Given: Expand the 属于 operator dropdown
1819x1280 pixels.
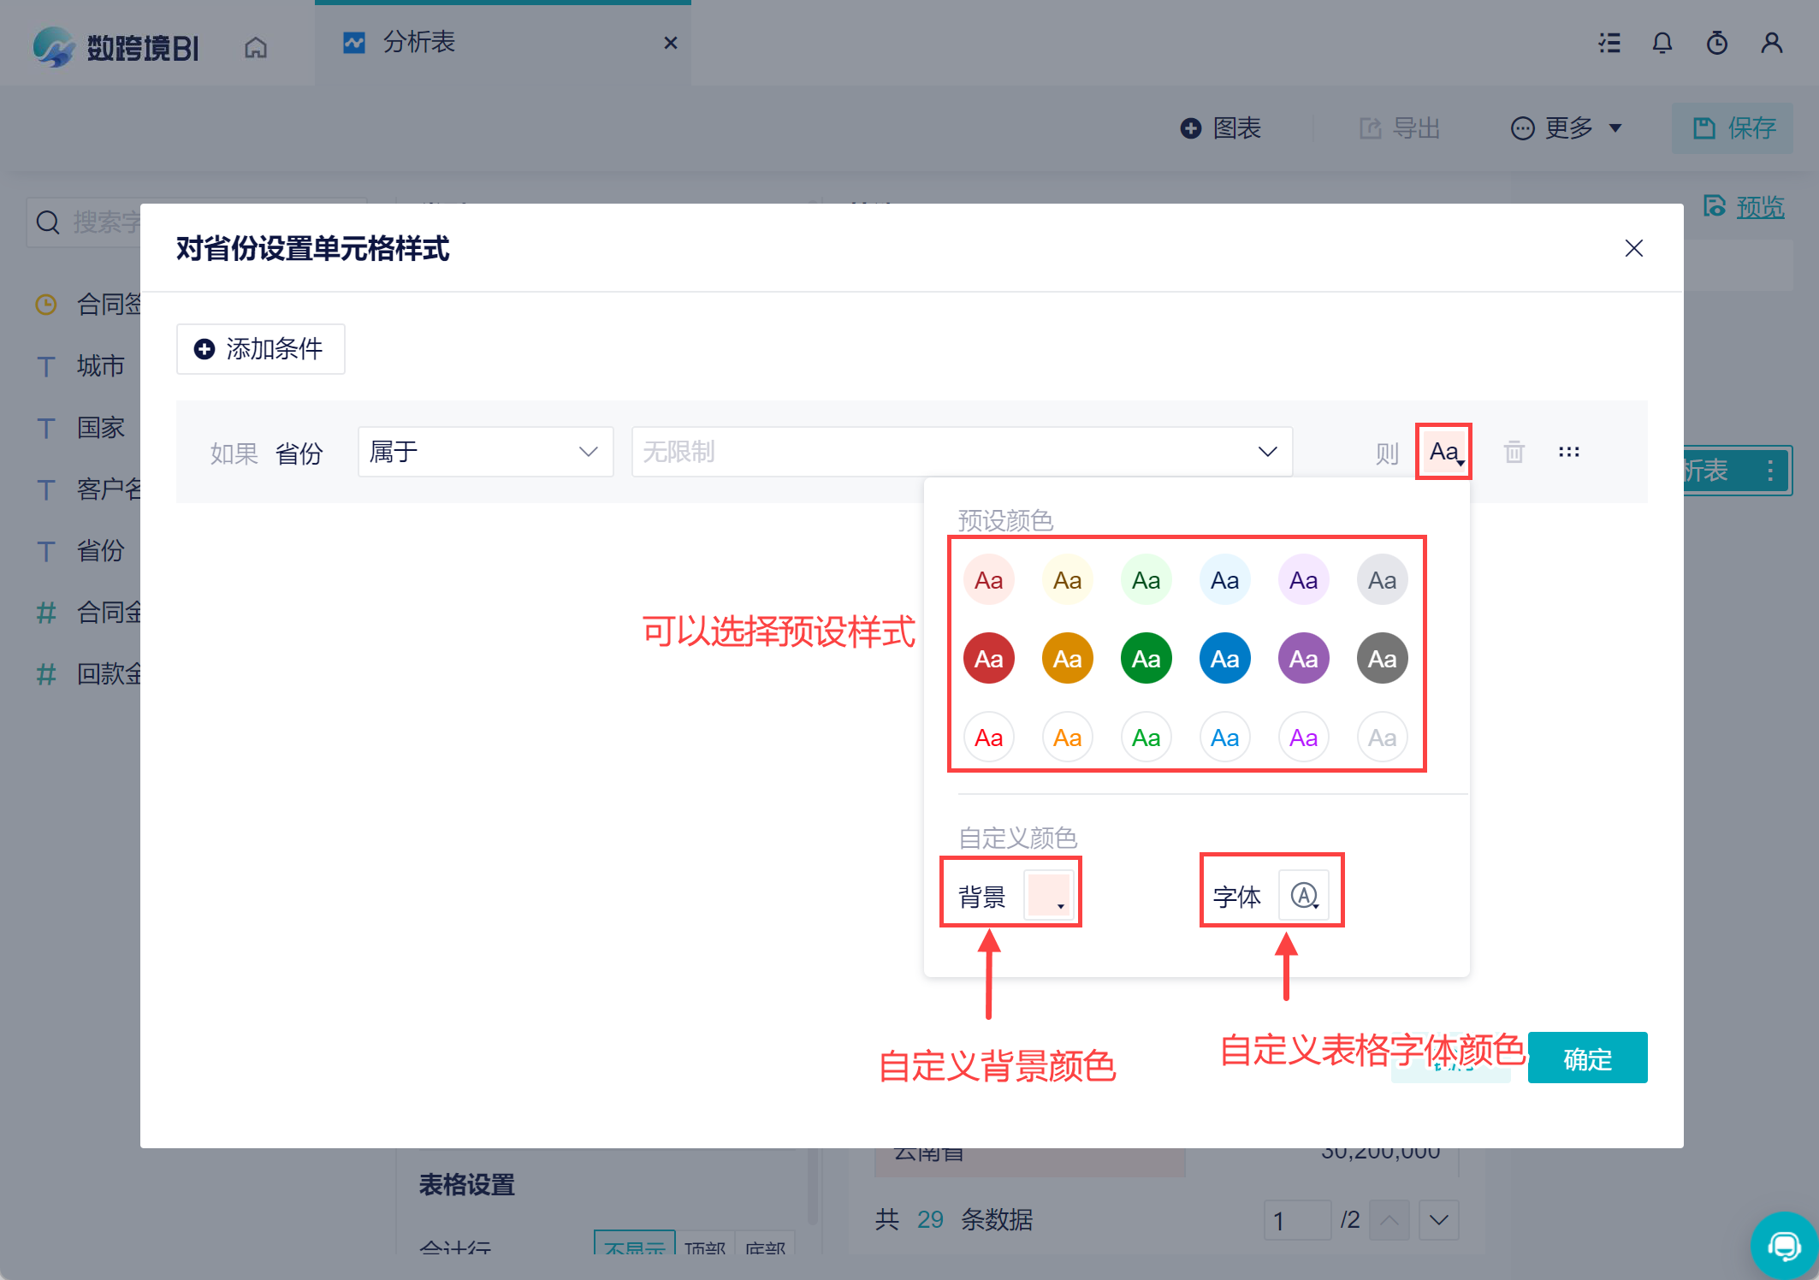Looking at the screenshot, I should [x=485, y=452].
